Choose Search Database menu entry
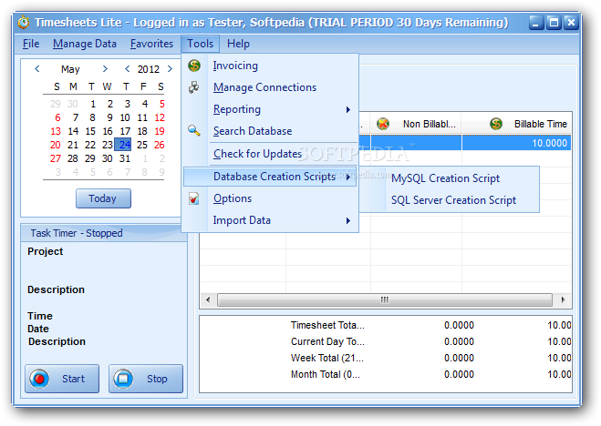This screenshot has width=601, height=426. [x=271, y=131]
